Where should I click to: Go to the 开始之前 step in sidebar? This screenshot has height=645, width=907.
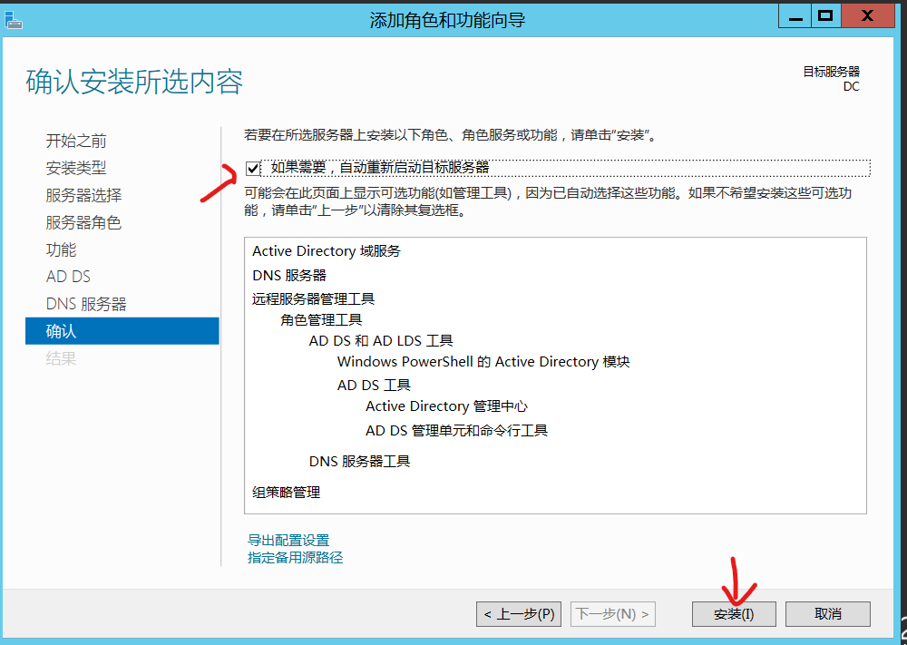coord(76,141)
